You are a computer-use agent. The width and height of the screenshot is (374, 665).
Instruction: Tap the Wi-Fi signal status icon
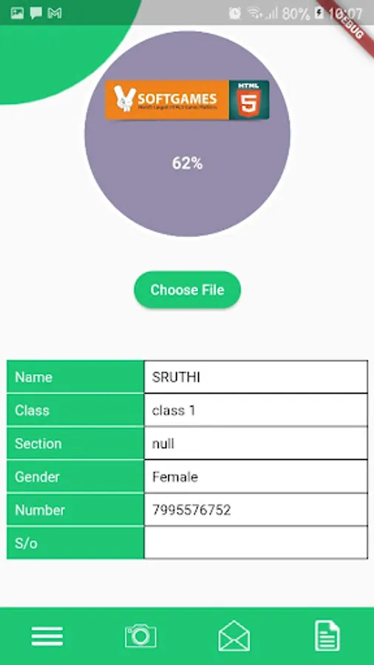pyautogui.click(x=255, y=13)
